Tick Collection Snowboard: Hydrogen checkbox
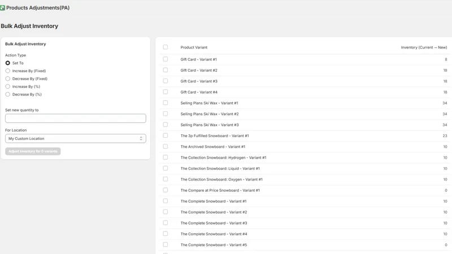Image resolution: width=452 pixels, height=254 pixels. (x=165, y=157)
